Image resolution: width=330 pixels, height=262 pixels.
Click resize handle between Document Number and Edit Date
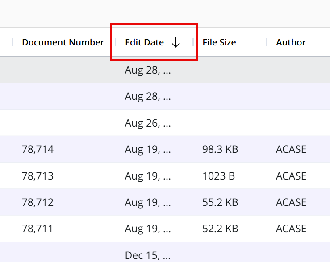coord(115,42)
